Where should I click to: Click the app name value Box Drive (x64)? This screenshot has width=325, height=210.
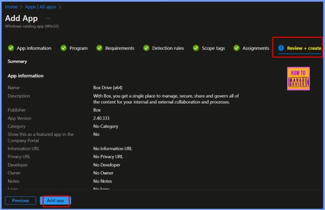[x=108, y=88]
